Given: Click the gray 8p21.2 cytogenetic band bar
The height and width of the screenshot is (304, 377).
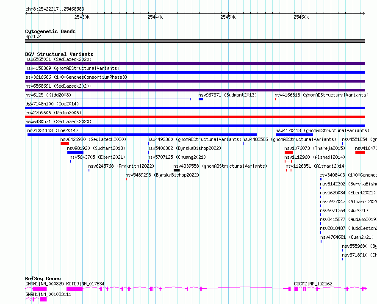Looking at the screenshot, I should [195, 41].
